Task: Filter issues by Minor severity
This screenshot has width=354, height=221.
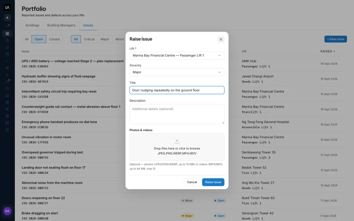Action: pos(119,39)
